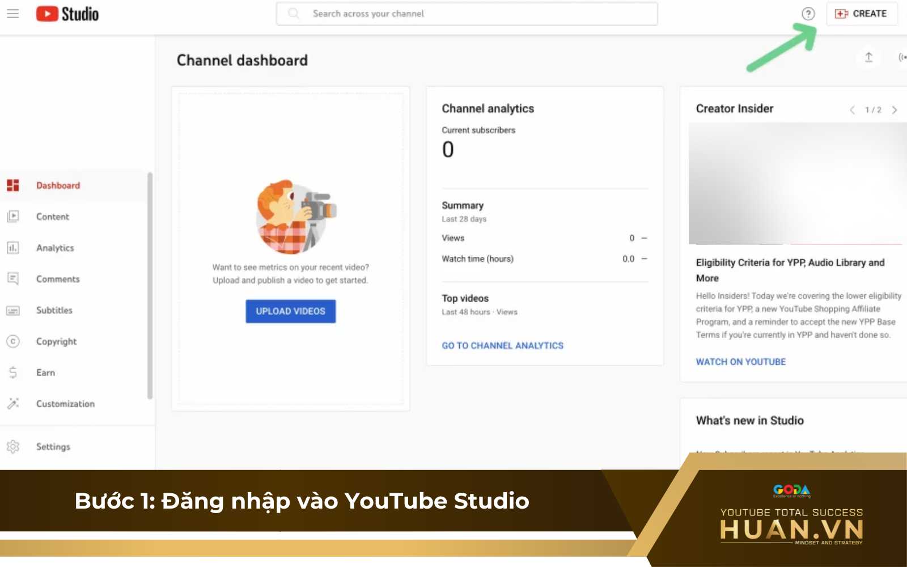Viewport: 907px width, 567px height.
Task: Click the 1 / 2 page indicator
Action: 873,110
